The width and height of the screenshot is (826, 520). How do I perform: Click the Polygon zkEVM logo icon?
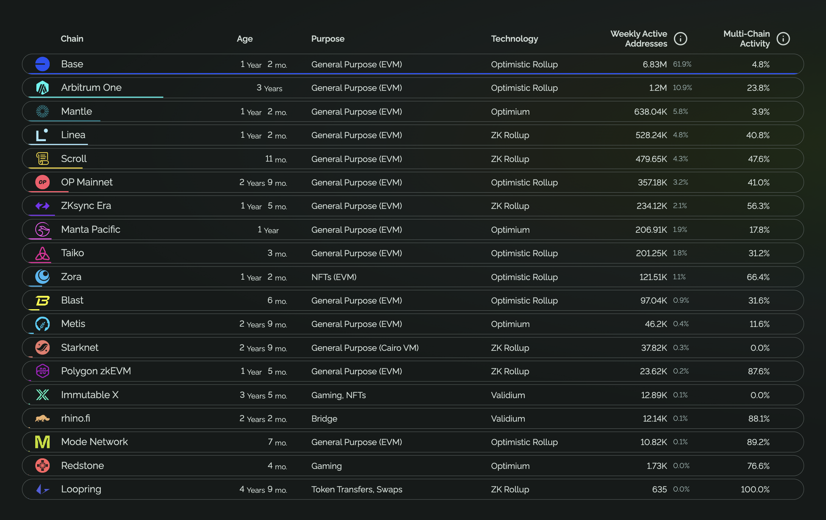42,371
